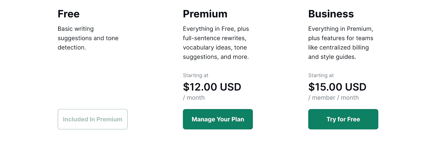Click the $12.00 USD price
The height and width of the screenshot is (146, 433).
point(212,87)
